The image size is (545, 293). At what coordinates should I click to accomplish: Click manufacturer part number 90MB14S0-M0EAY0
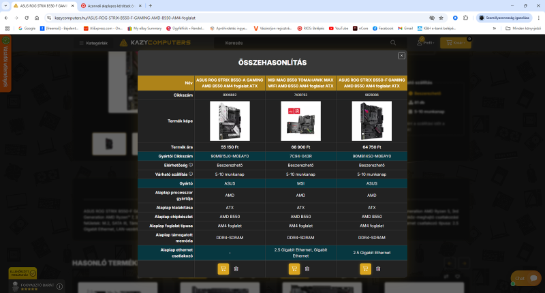[x=371, y=156]
